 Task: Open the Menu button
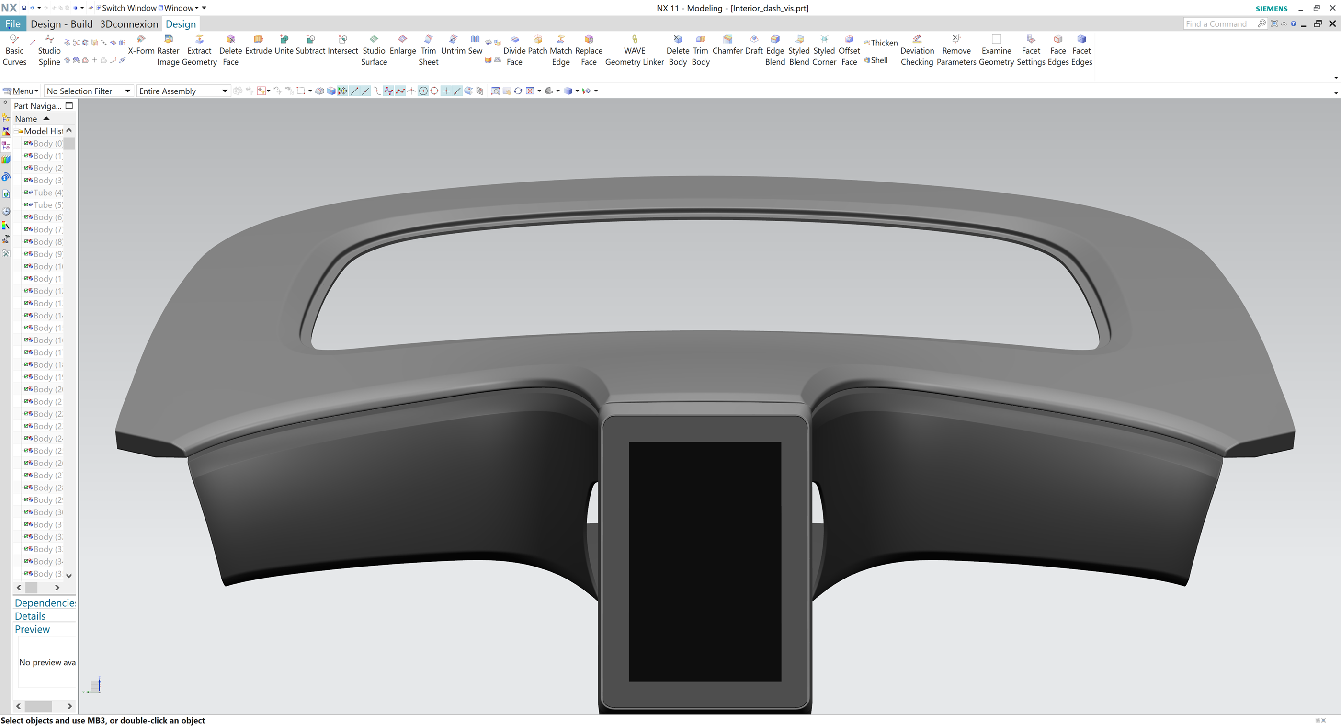coord(21,91)
